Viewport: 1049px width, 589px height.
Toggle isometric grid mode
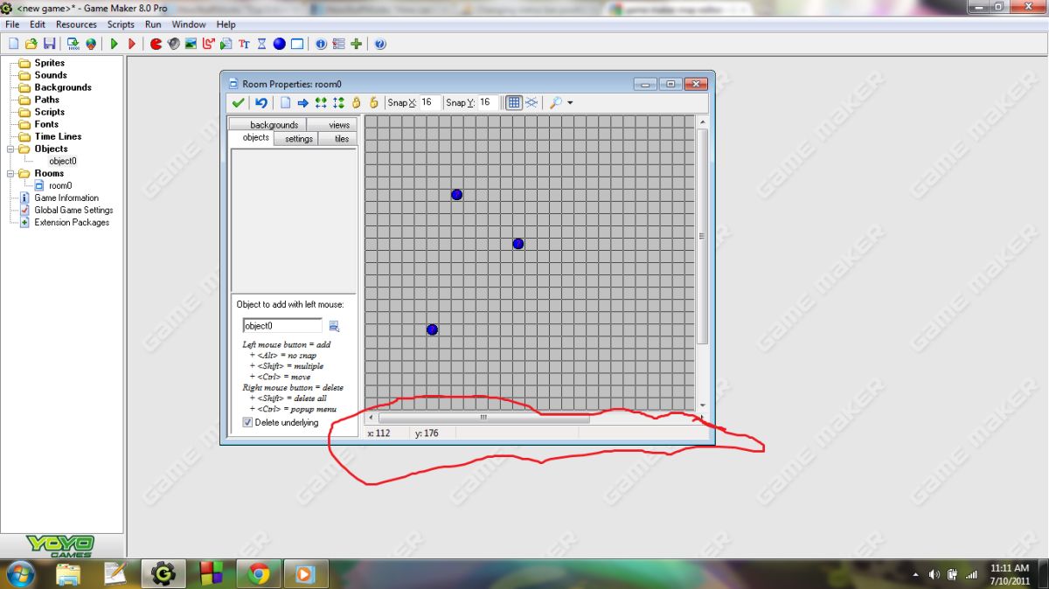pos(531,103)
